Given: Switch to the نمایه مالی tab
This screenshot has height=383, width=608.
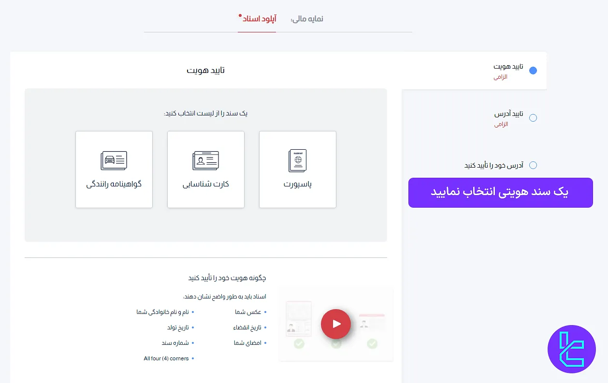Looking at the screenshot, I should pyautogui.click(x=306, y=18).
